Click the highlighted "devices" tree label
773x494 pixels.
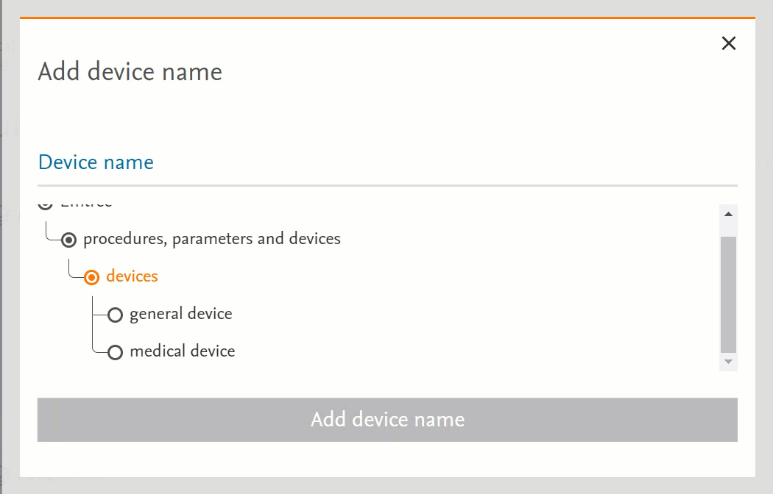132,276
